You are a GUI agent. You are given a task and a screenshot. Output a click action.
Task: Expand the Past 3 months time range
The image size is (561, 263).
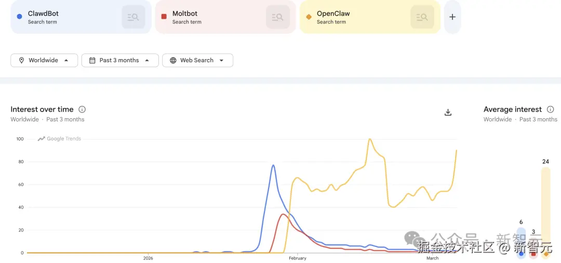(119, 60)
